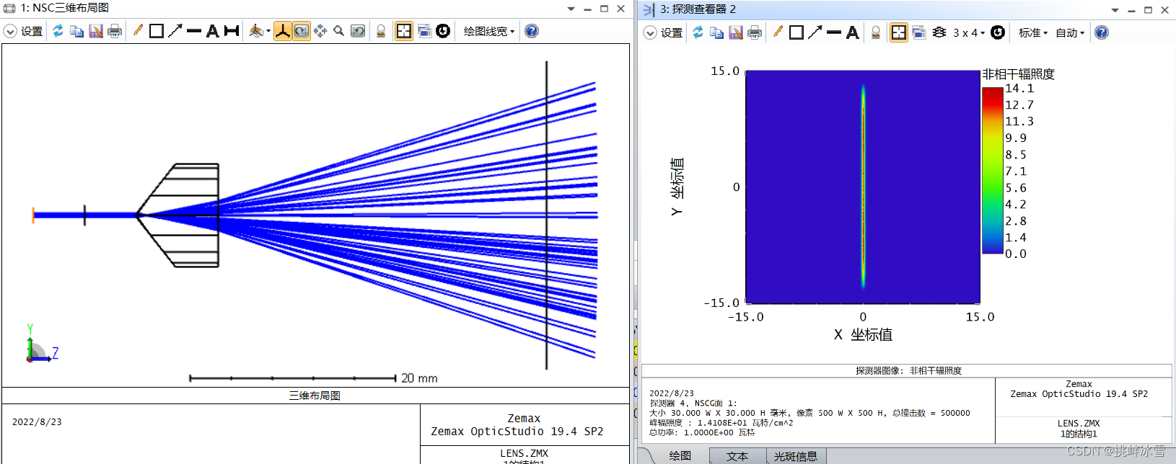This screenshot has height=464, width=1176.
Task: Select the arrow tool in detector viewer
Action: (x=815, y=32)
